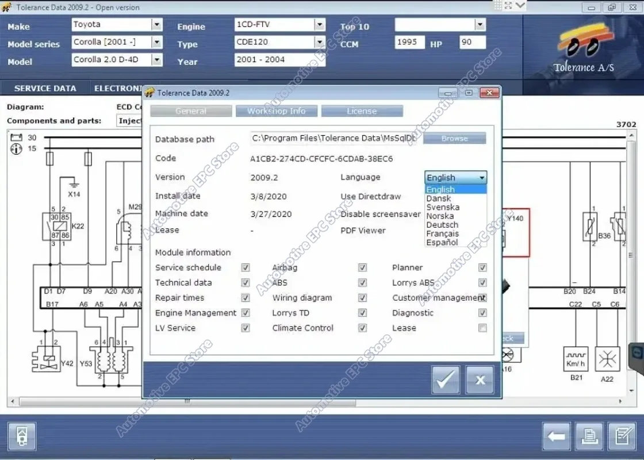
Task: Click the ignition symbol on line 15
Action: click(x=16, y=149)
